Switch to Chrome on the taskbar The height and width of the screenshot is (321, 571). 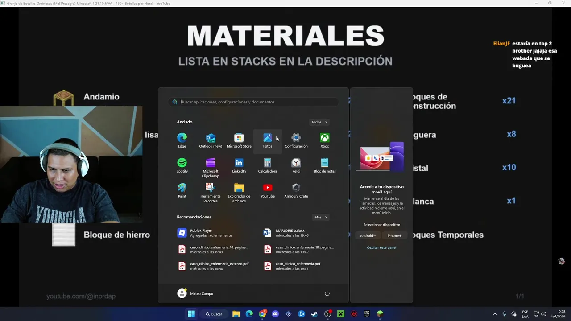tap(262, 314)
